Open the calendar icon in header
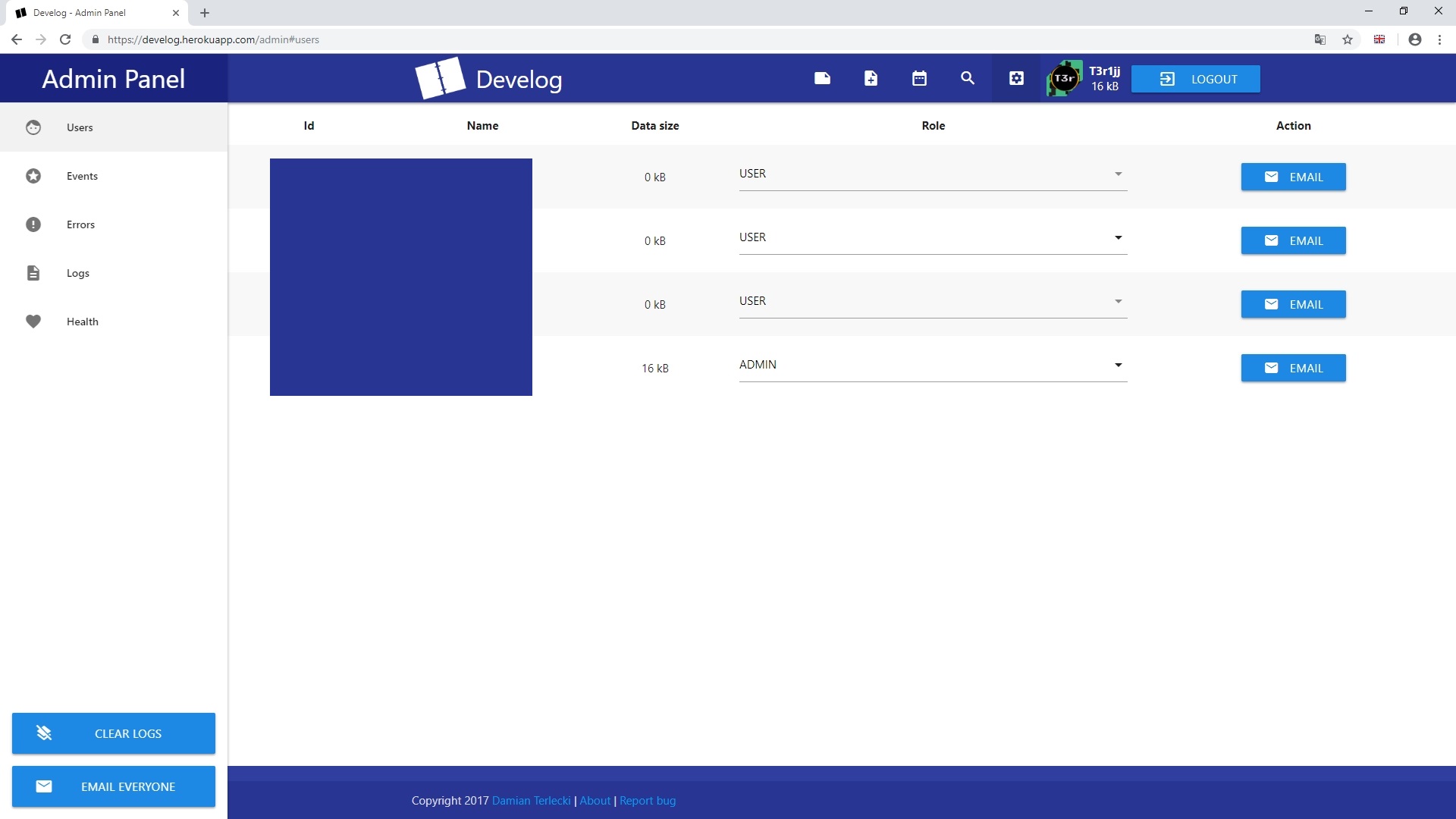 (x=919, y=78)
